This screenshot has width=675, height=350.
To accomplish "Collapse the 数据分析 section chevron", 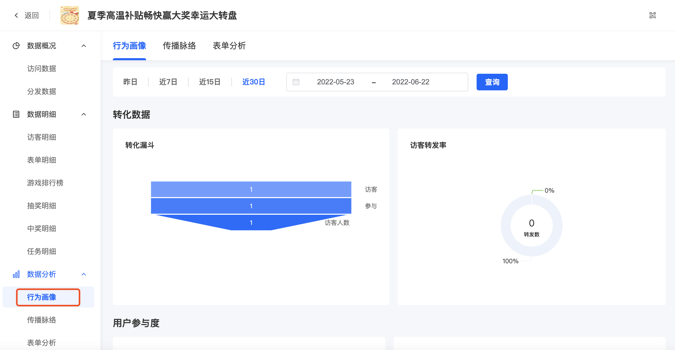I will click(x=84, y=274).
